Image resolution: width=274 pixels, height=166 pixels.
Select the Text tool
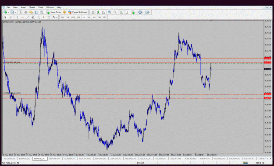pyautogui.click(x=43, y=17)
